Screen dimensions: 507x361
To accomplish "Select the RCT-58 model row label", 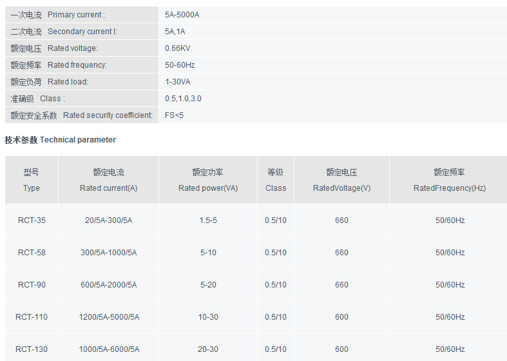I will tap(32, 253).
